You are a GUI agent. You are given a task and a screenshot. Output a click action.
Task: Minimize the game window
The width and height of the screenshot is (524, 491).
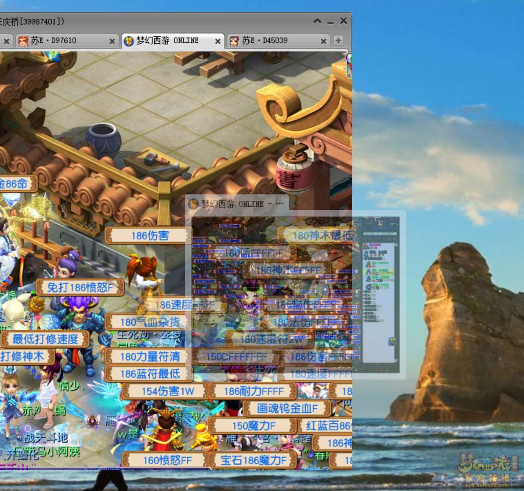pyautogui.click(x=330, y=22)
